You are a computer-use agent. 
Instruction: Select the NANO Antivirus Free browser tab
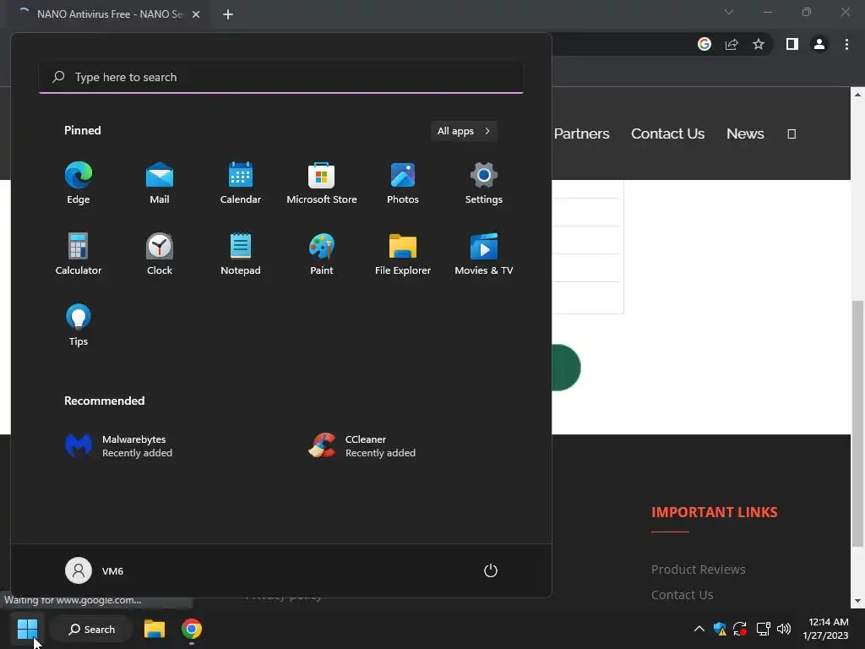pos(109,14)
